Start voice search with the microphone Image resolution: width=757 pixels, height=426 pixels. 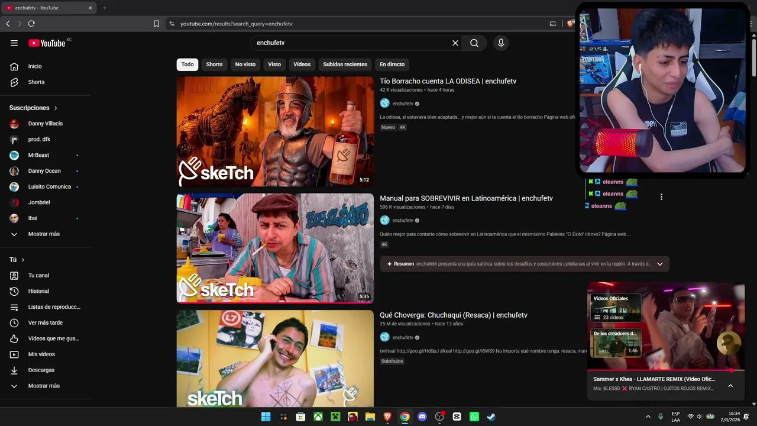501,43
